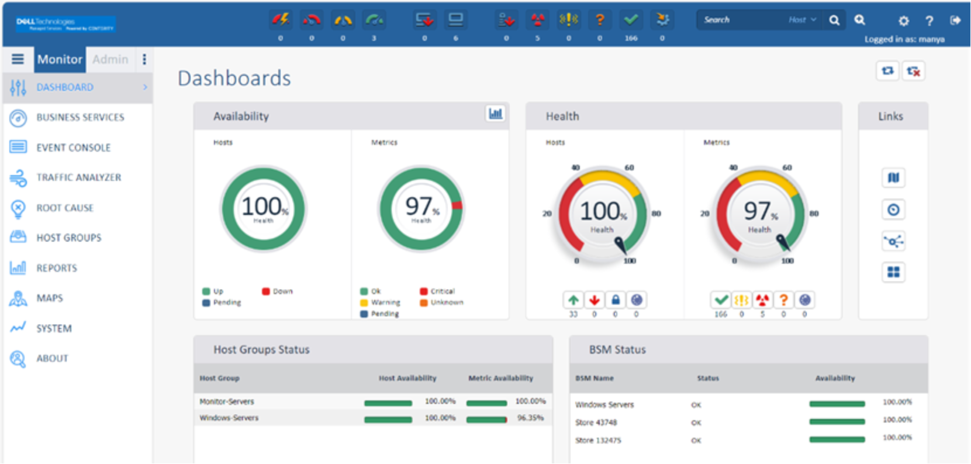Open help question mark icon in header

click(x=929, y=21)
